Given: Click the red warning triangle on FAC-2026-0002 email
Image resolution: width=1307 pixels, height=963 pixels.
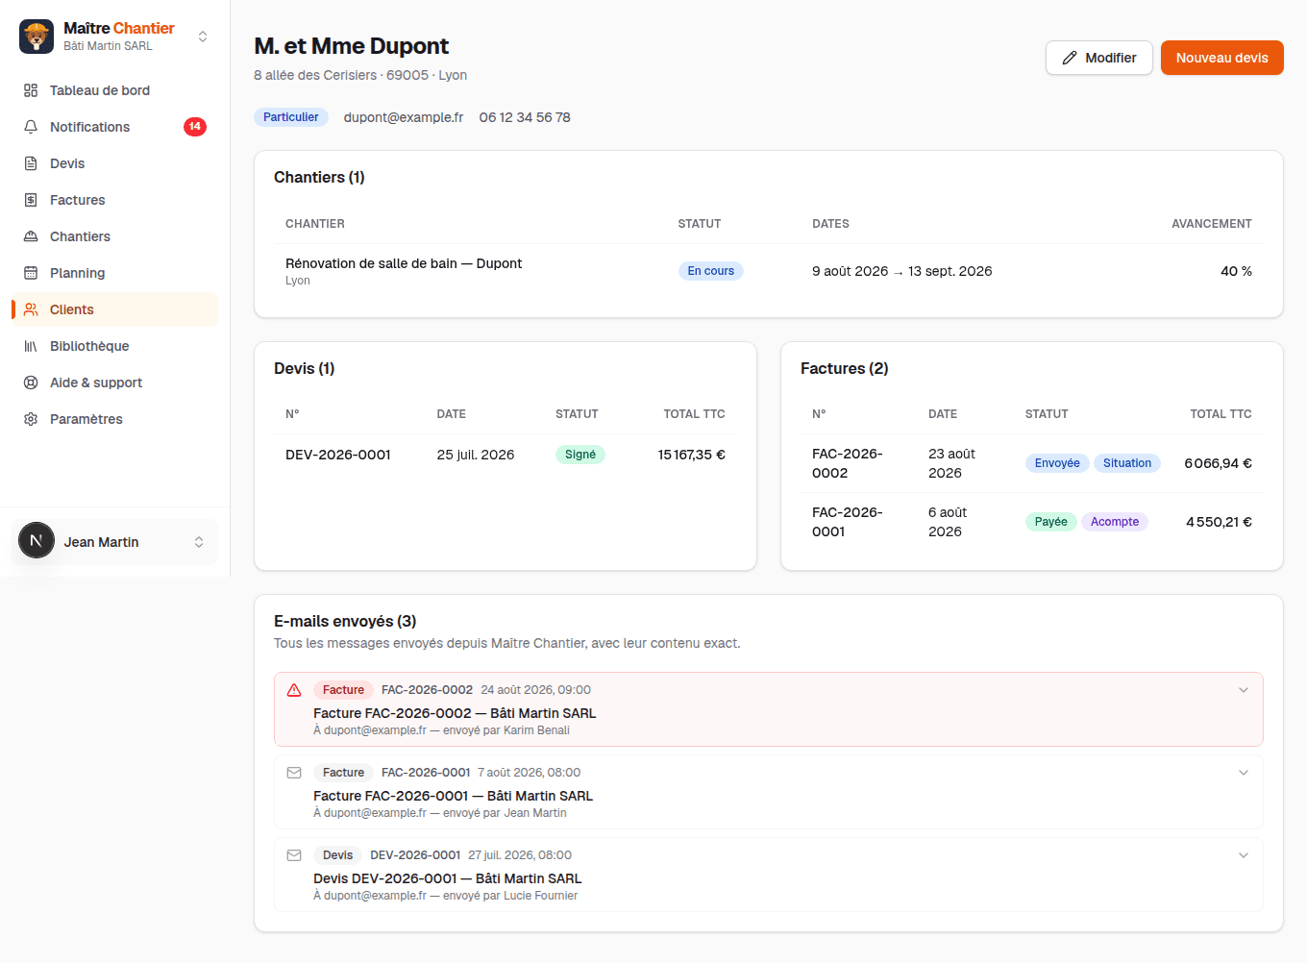Looking at the screenshot, I should pos(294,690).
